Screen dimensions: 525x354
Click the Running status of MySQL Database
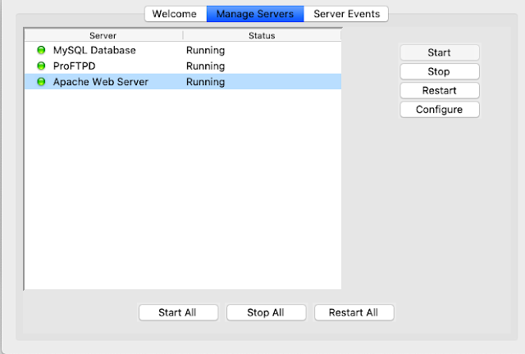tap(206, 51)
